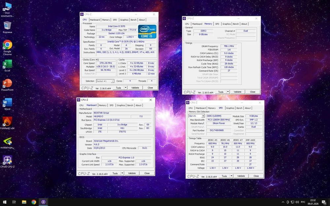Open the Word desktop shortcut
Image resolution: width=330 pixels, height=206 pixels.
(x=7, y=104)
